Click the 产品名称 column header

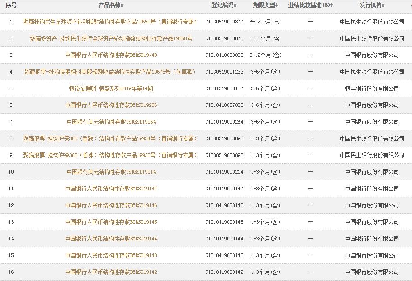pos(113,5)
